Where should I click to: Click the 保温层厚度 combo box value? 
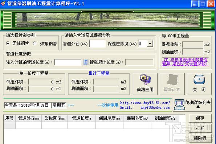coord(143,44)
